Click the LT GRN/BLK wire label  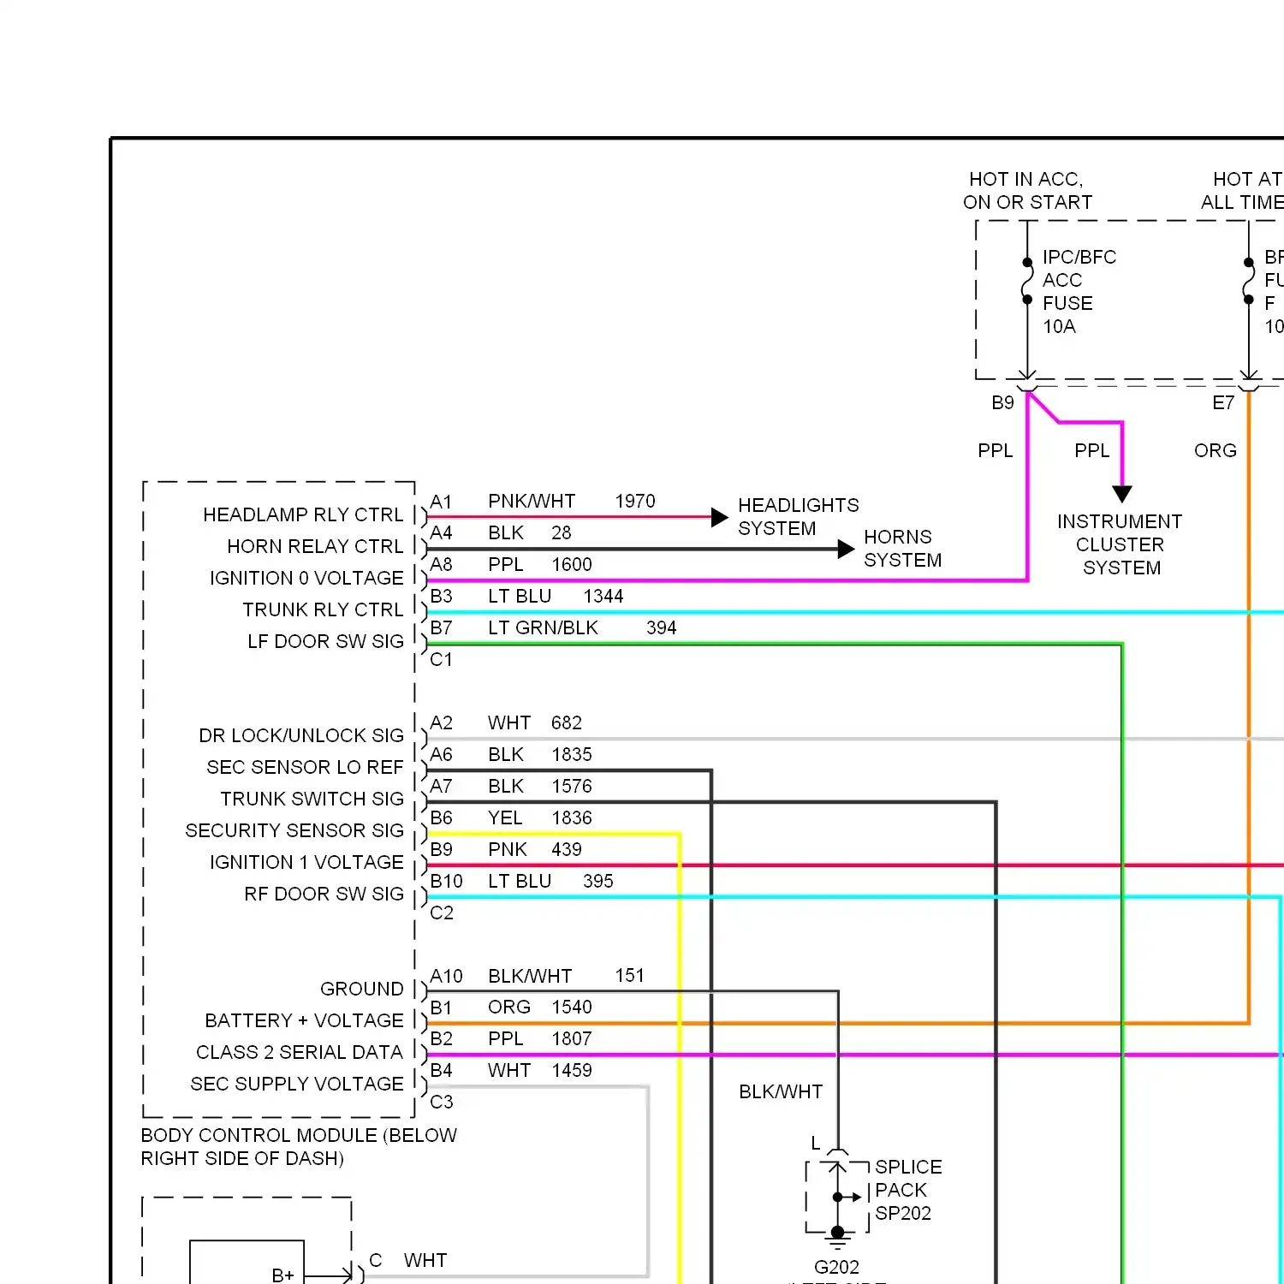point(543,627)
